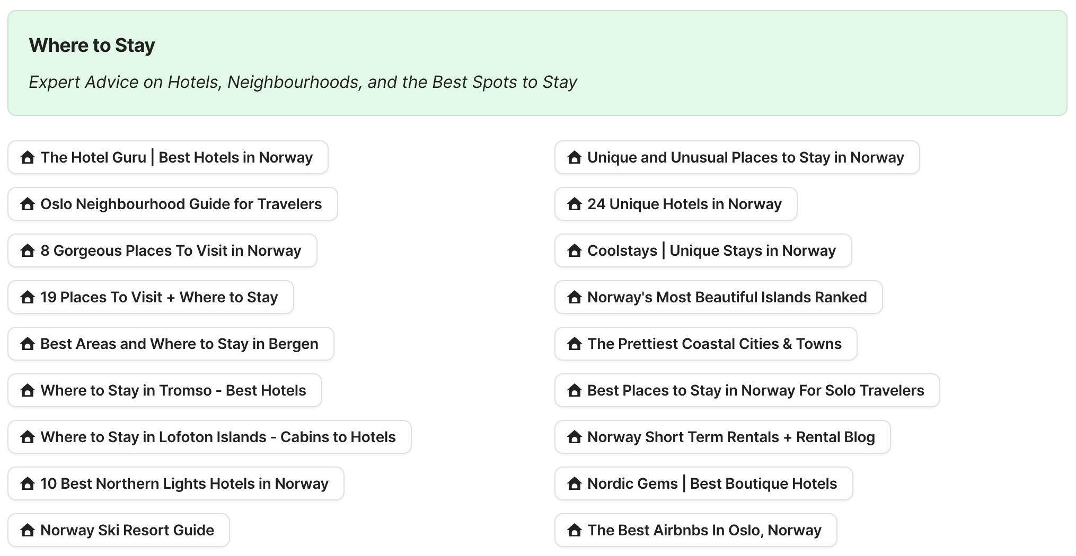Open 19 Places To Visit + Where to Stay
1076x556 pixels.
[x=150, y=297]
